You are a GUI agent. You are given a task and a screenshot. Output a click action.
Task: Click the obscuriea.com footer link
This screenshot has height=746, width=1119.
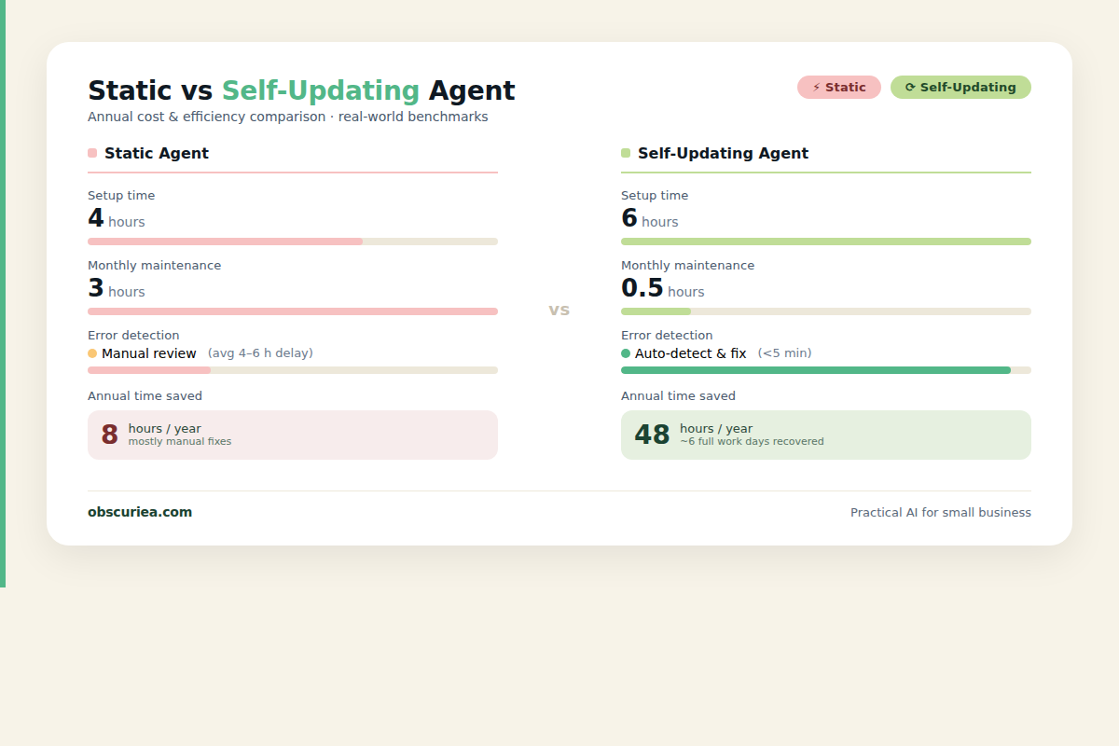pyautogui.click(x=140, y=512)
